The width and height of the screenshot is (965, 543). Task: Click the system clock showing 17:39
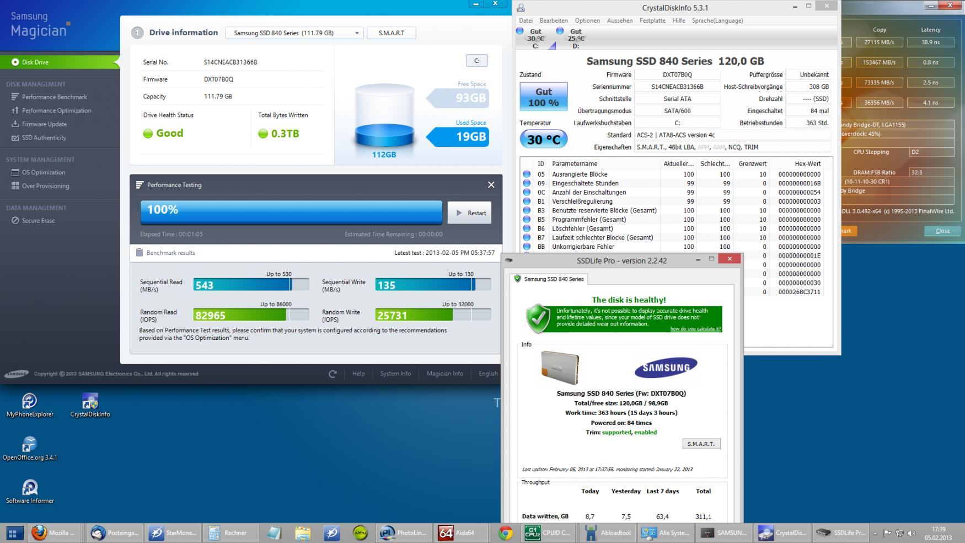coord(938,533)
